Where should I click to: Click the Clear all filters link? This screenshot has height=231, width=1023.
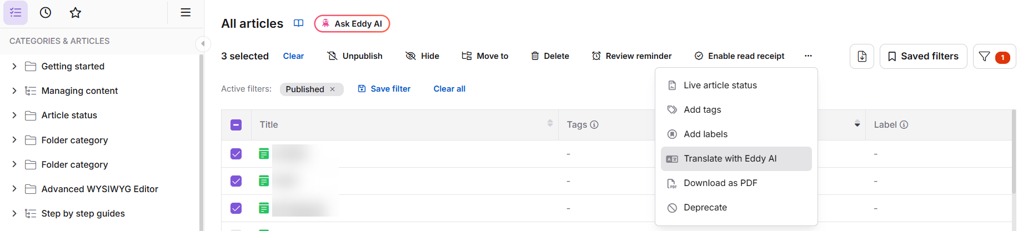449,89
